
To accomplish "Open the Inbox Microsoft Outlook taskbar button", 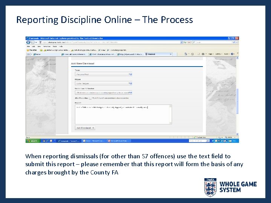I will pos(94,141).
